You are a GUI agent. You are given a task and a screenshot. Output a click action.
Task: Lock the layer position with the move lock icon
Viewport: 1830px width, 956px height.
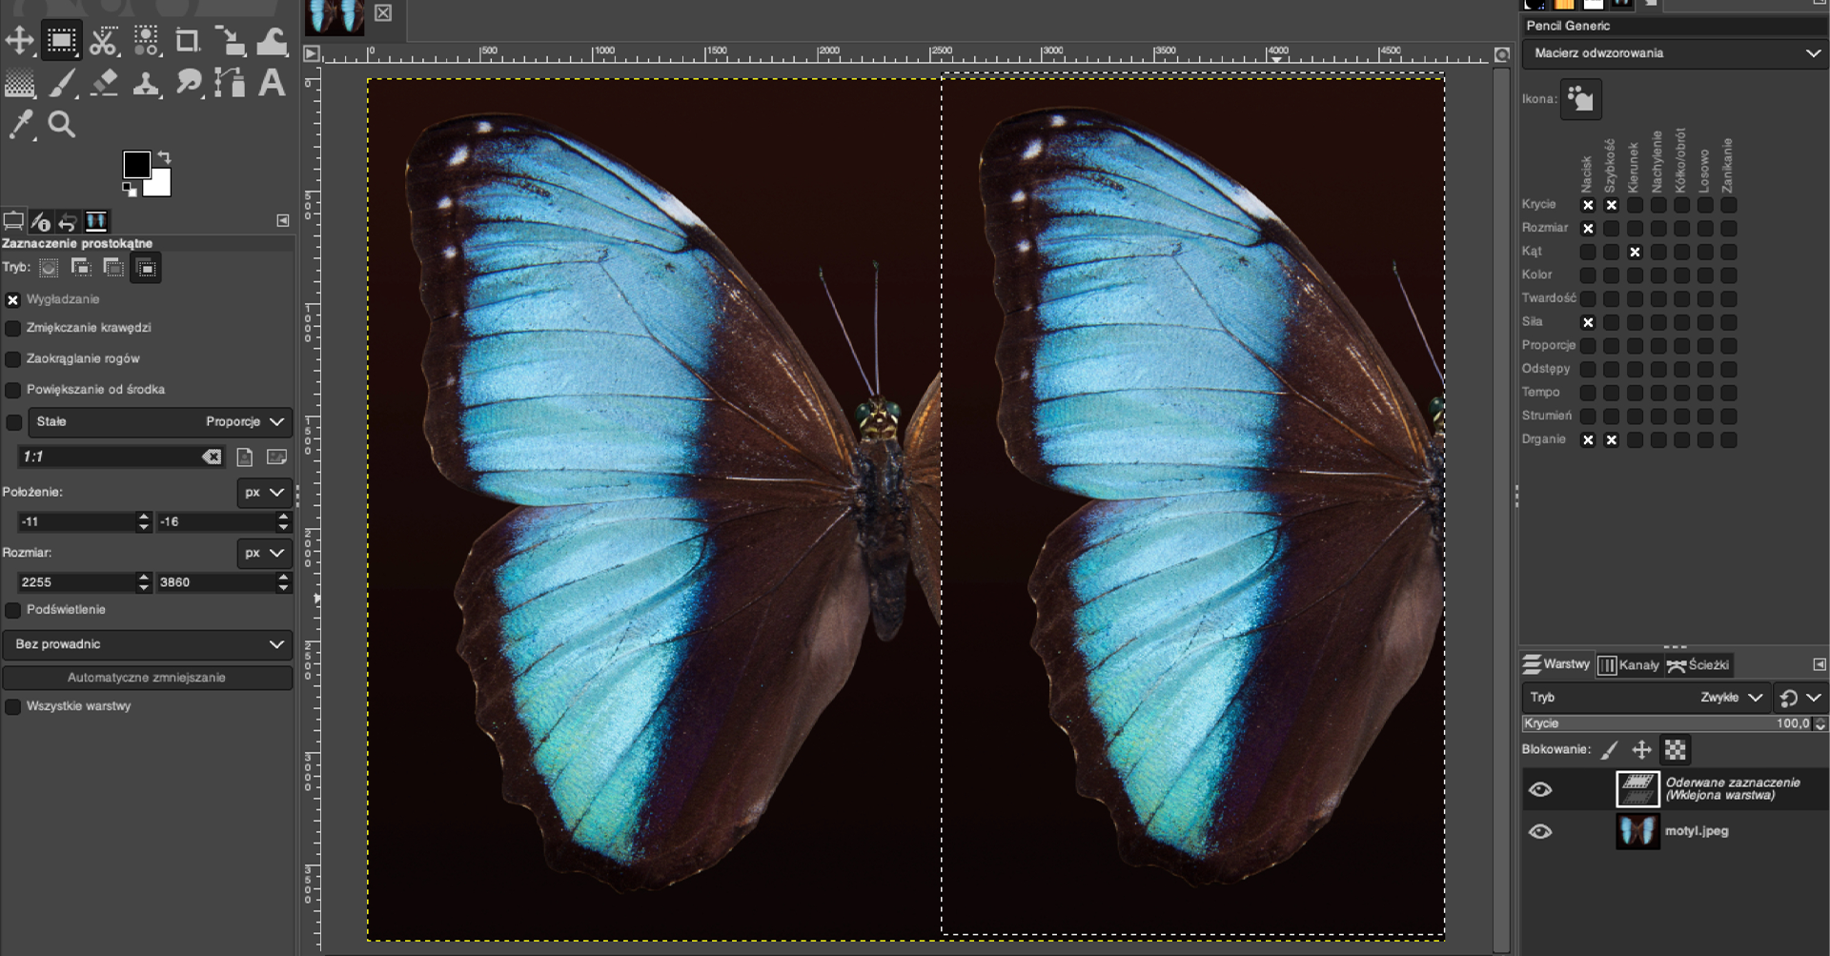point(1641,750)
